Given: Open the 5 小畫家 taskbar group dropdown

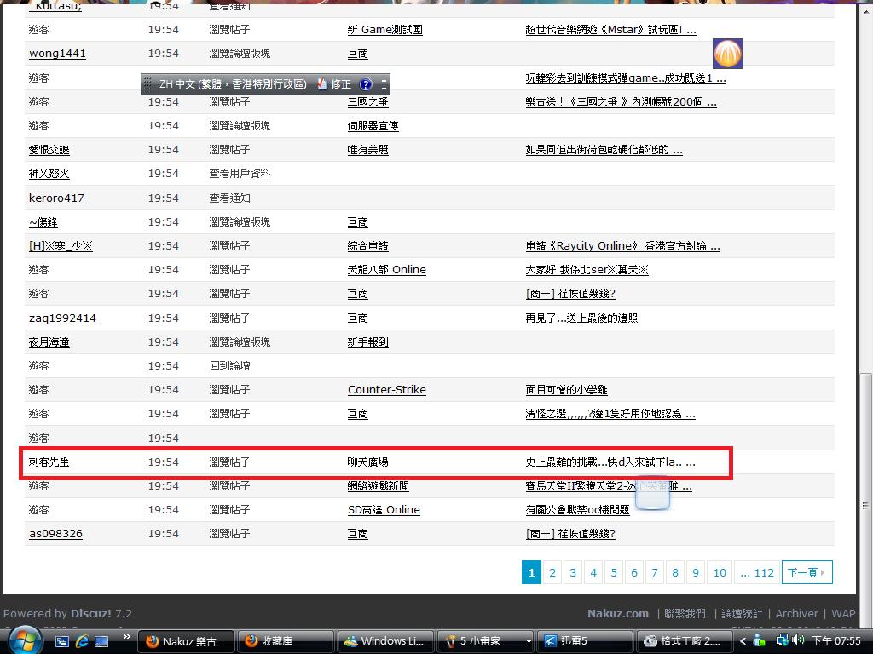Looking at the screenshot, I should coord(529,641).
